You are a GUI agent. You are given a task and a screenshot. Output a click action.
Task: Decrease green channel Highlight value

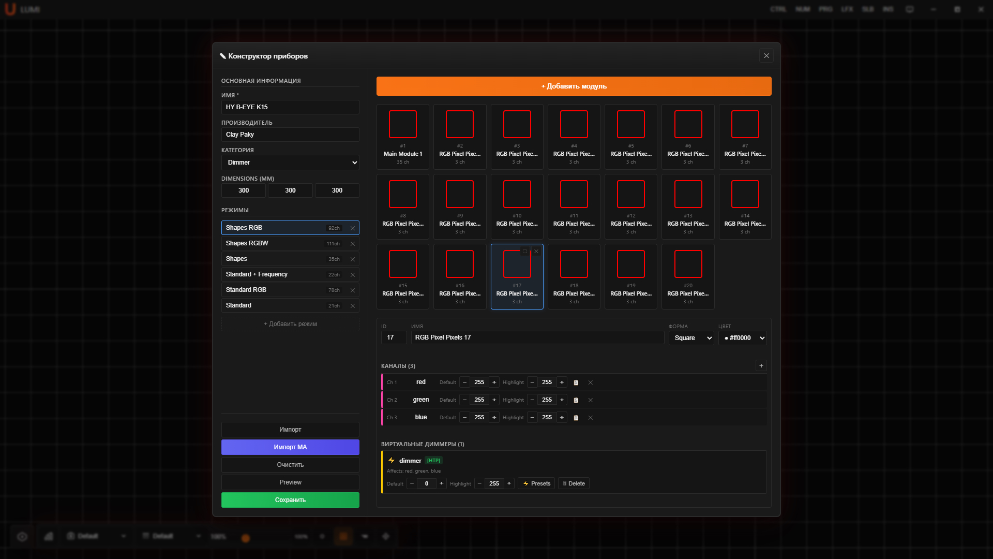[532, 400]
